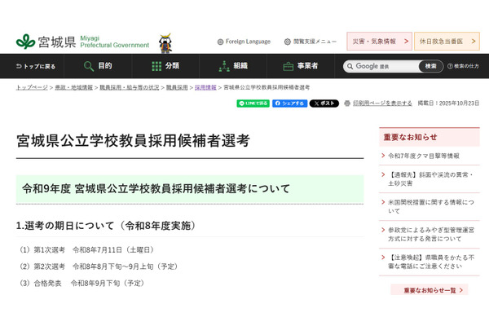Open 令和7年度クマ目撃等情報 notice link
The height and width of the screenshot is (326, 489).
pyautogui.click(x=424, y=155)
